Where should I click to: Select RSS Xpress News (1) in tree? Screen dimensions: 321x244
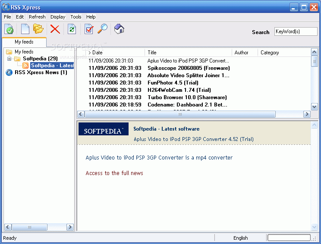(41, 72)
